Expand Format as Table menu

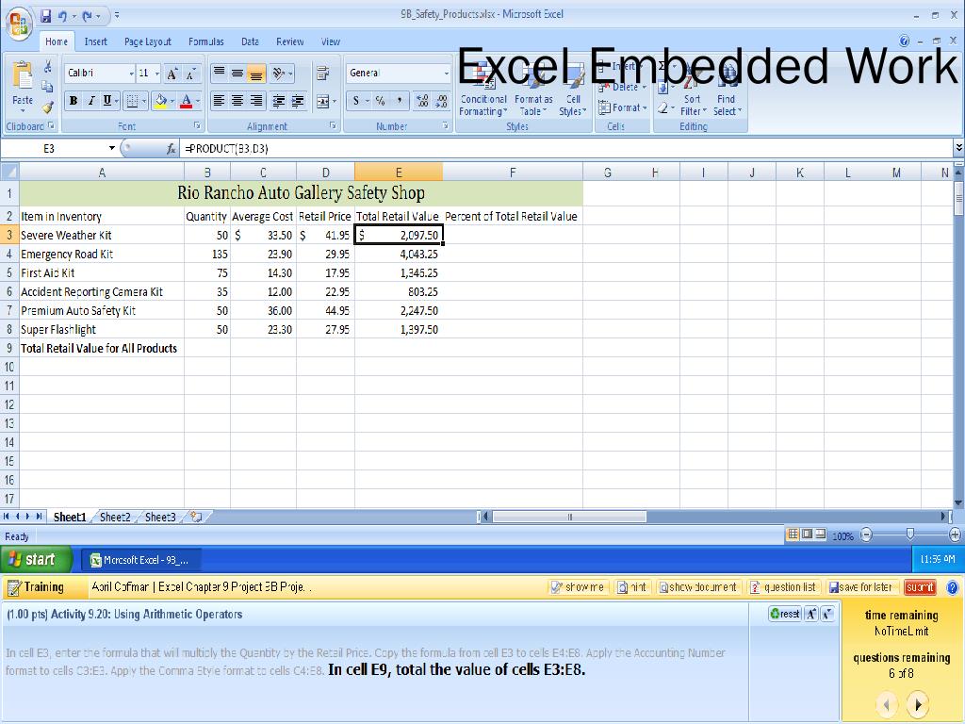pos(533,106)
